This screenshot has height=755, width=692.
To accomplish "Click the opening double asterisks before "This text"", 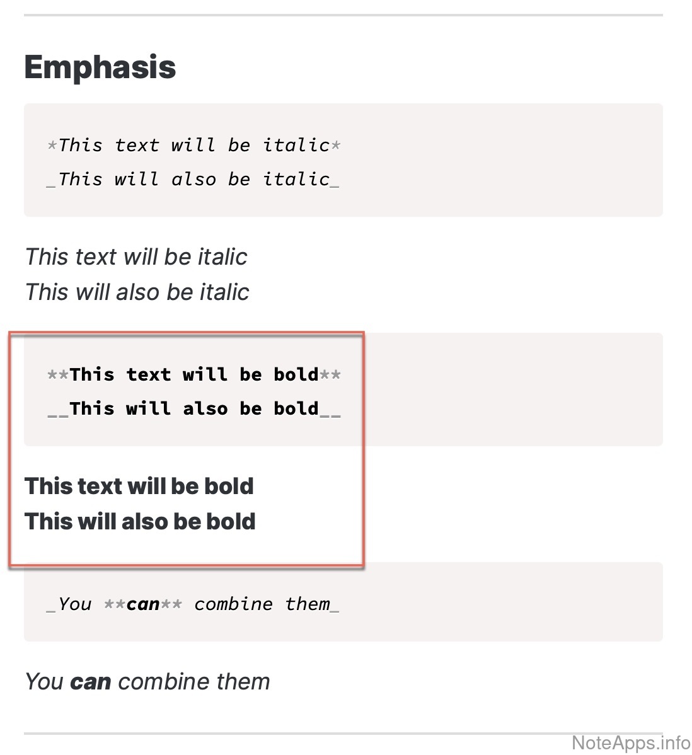I will click(x=58, y=376).
